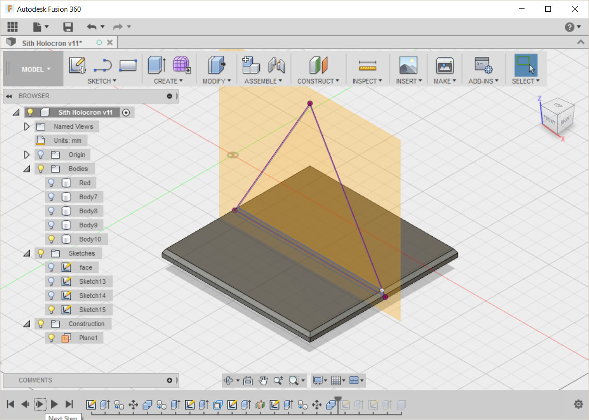The width and height of the screenshot is (589, 420).
Task: Click the Orbit navigation icon
Action: pos(229,380)
